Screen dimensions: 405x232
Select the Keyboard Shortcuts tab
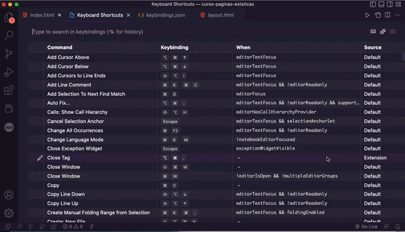[99, 15]
